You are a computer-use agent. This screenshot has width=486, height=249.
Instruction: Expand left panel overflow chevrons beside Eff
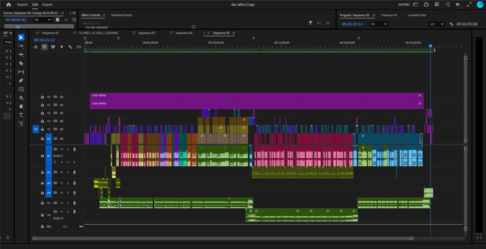(10, 33)
